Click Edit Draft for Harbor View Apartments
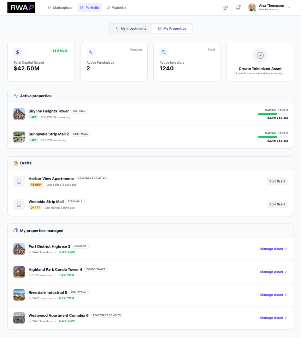301x338 pixels. tap(277, 181)
